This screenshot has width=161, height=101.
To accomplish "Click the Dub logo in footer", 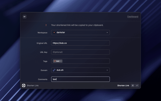I will 24,86.
